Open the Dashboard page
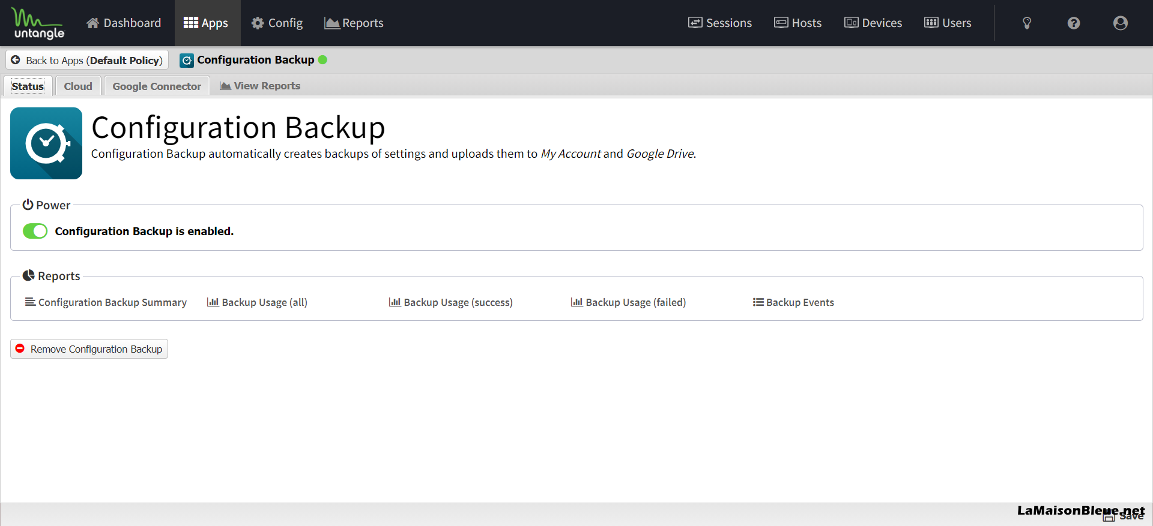The image size is (1153, 526). pyautogui.click(x=124, y=23)
